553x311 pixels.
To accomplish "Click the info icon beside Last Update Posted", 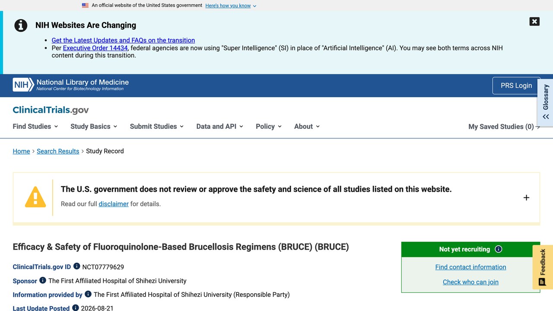I will pyautogui.click(x=76, y=308).
